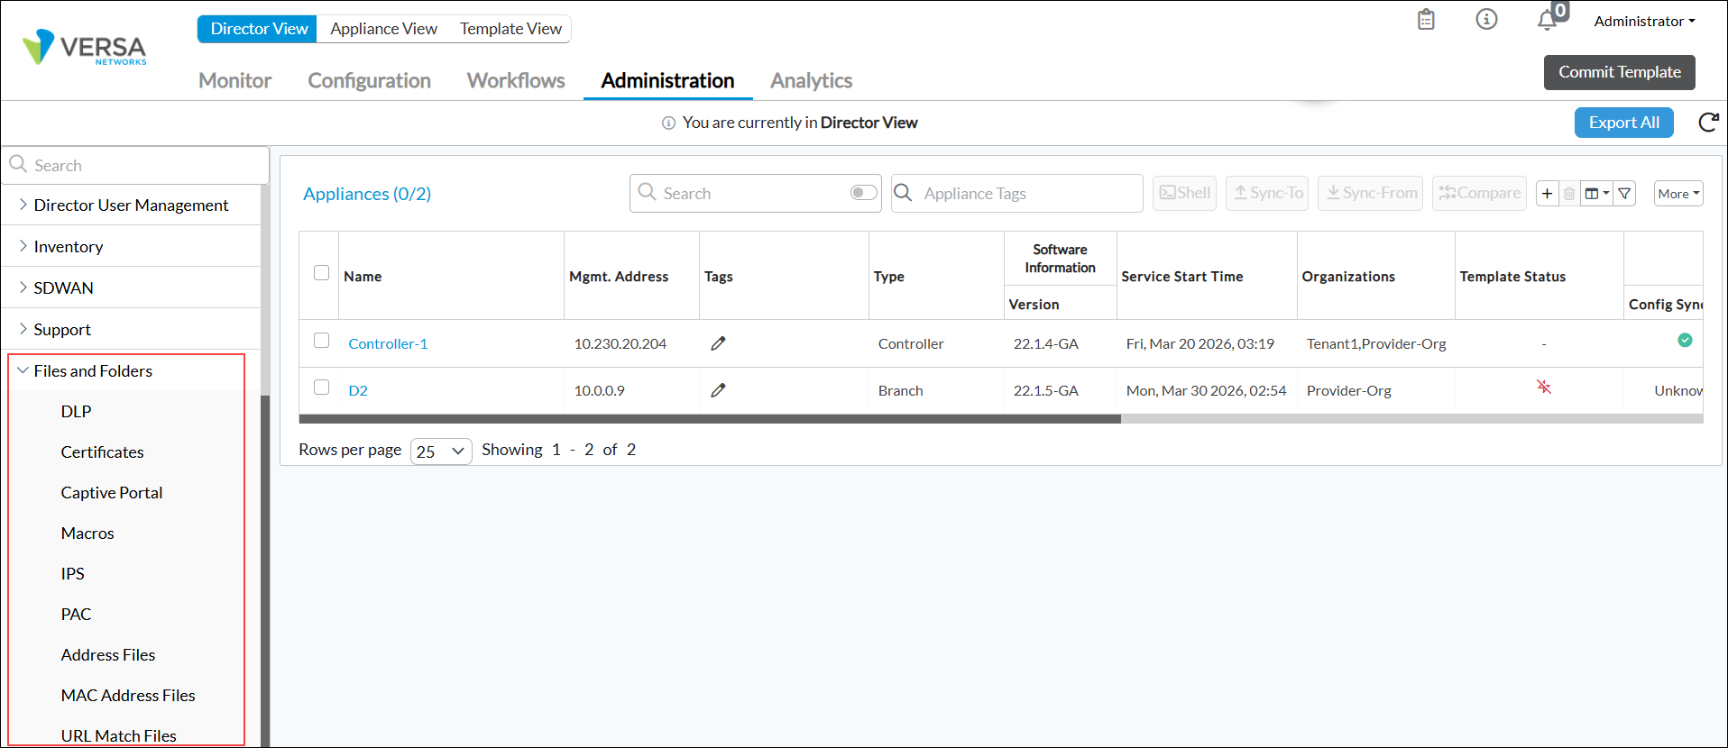Expand Director User Management section
1728x748 pixels.
[x=131, y=205]
